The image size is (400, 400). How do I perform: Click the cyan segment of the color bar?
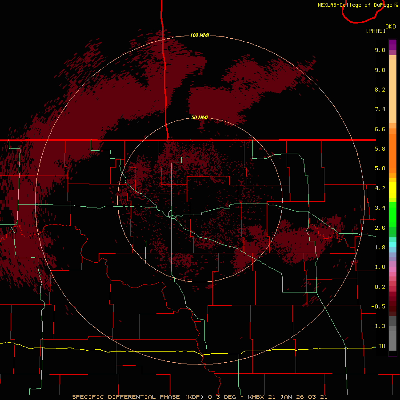pyautogui.click(x=392, y=244)
